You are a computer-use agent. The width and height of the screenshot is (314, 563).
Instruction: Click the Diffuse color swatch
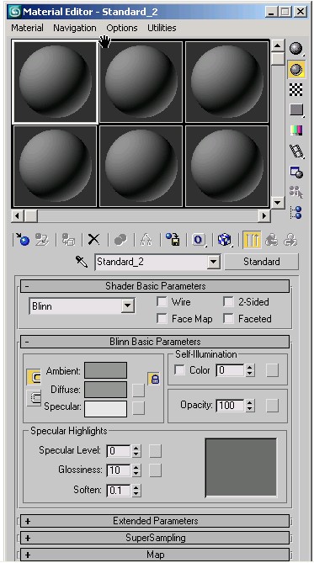(x=105, y=390)
